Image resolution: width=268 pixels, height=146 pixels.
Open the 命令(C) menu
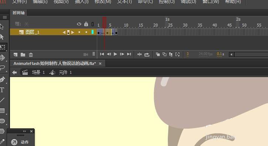[145, 2]
